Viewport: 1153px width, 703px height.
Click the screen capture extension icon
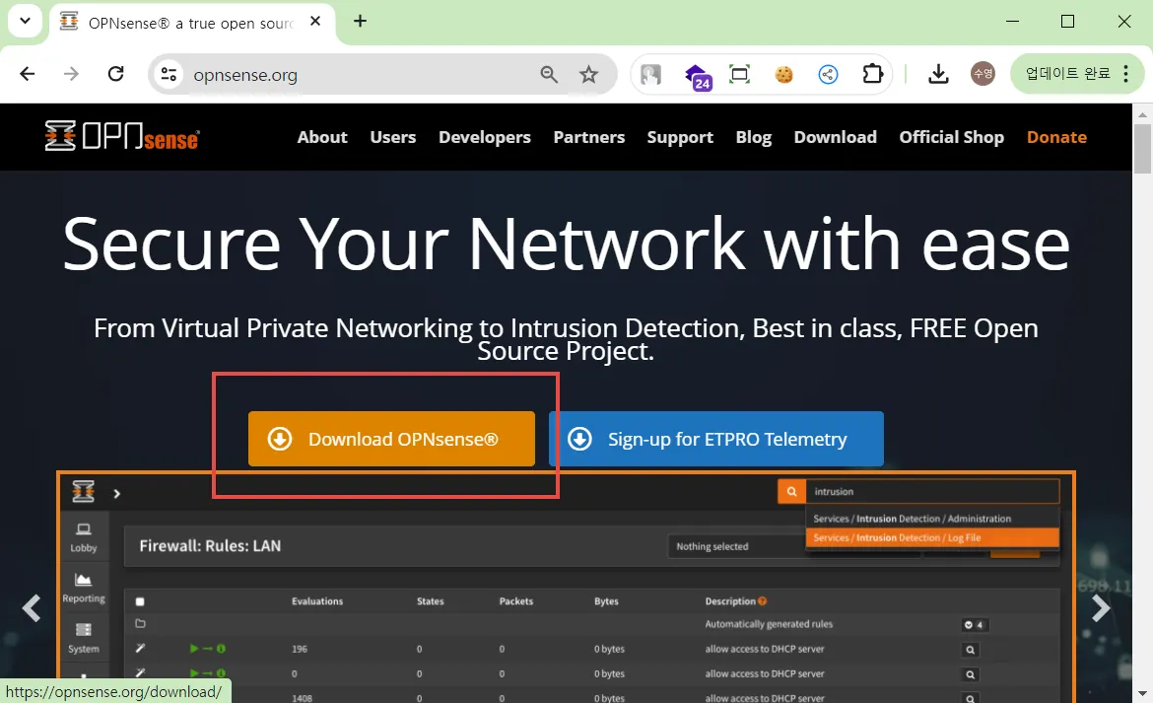click(x=739, y=74)
